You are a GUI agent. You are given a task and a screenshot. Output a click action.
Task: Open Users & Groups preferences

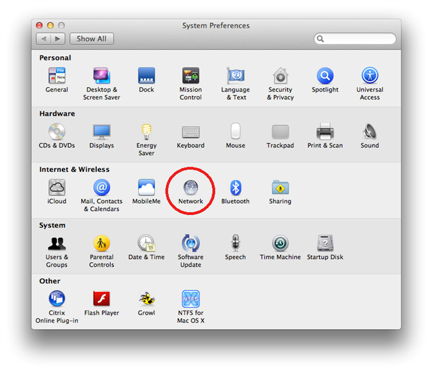[x=57, y=244]
